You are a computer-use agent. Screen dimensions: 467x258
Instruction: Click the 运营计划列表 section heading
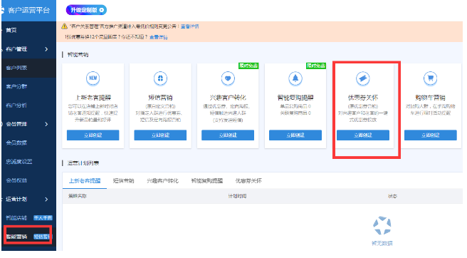(x=83, y=162)
